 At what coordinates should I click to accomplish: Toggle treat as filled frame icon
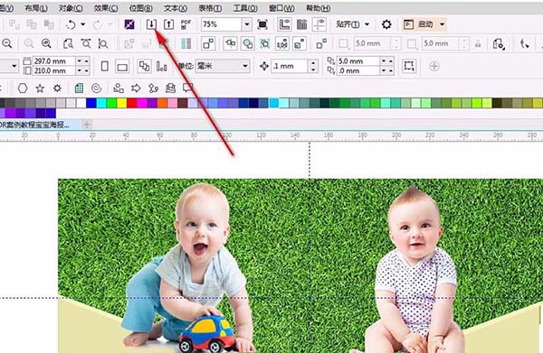pyautogui.click(x=409, y=66)
